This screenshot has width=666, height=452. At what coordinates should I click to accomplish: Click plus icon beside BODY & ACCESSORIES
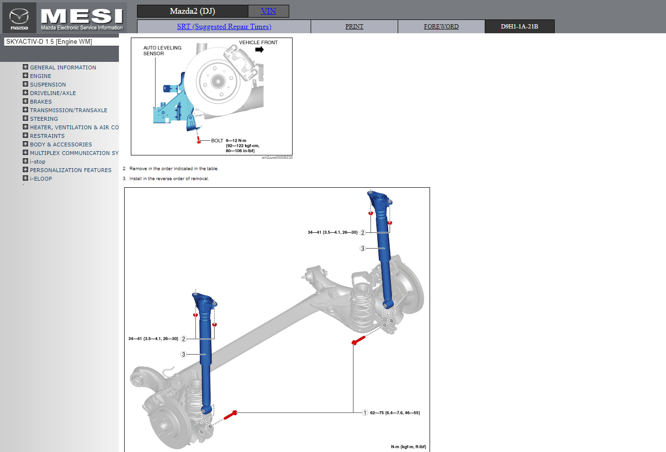[x=26, y=144]
